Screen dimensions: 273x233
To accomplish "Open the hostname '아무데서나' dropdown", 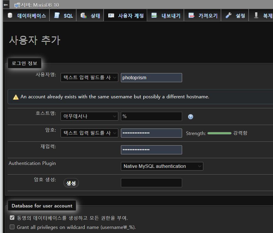I will click(89, 116).
